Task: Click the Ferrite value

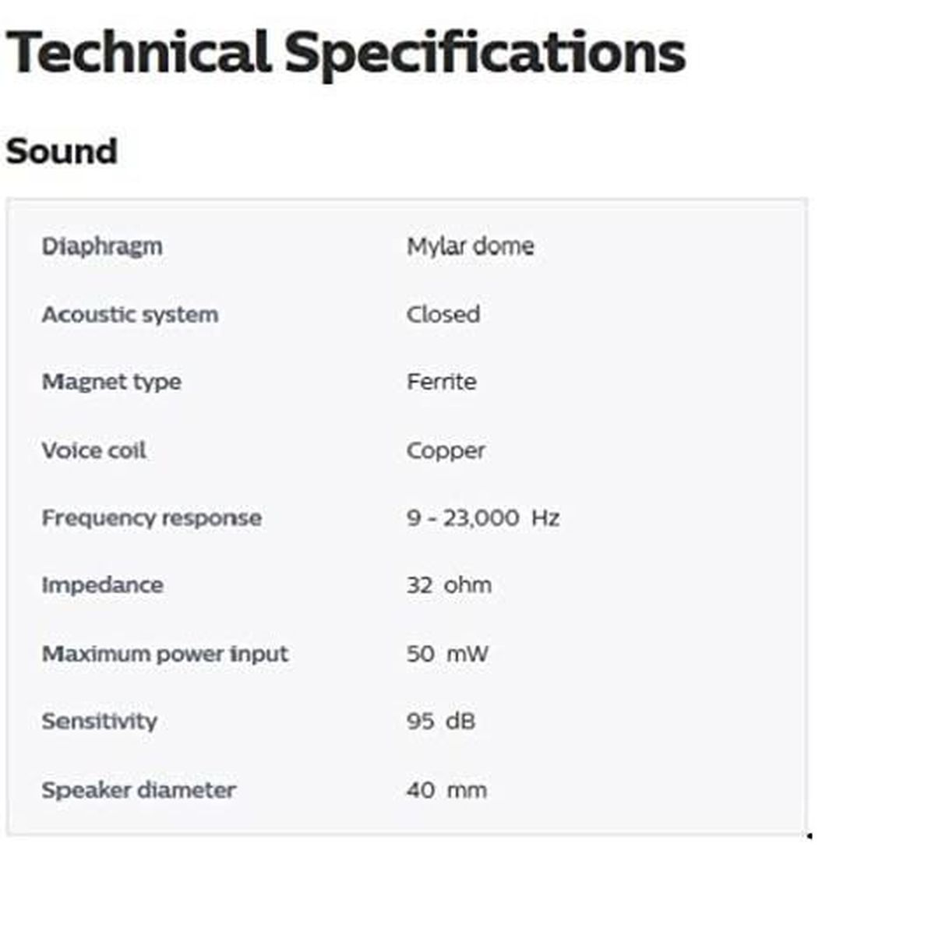Action: [x=441, y=382]
